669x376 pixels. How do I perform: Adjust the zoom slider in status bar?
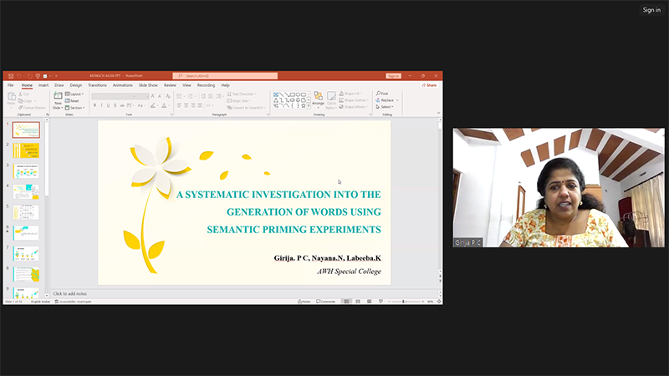pyautogui.click(x=403, y=301)
